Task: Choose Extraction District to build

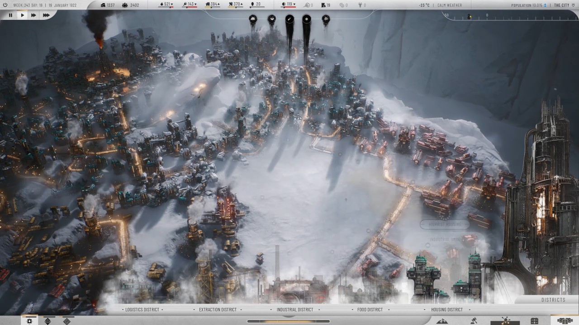Action: click(218, 310)
